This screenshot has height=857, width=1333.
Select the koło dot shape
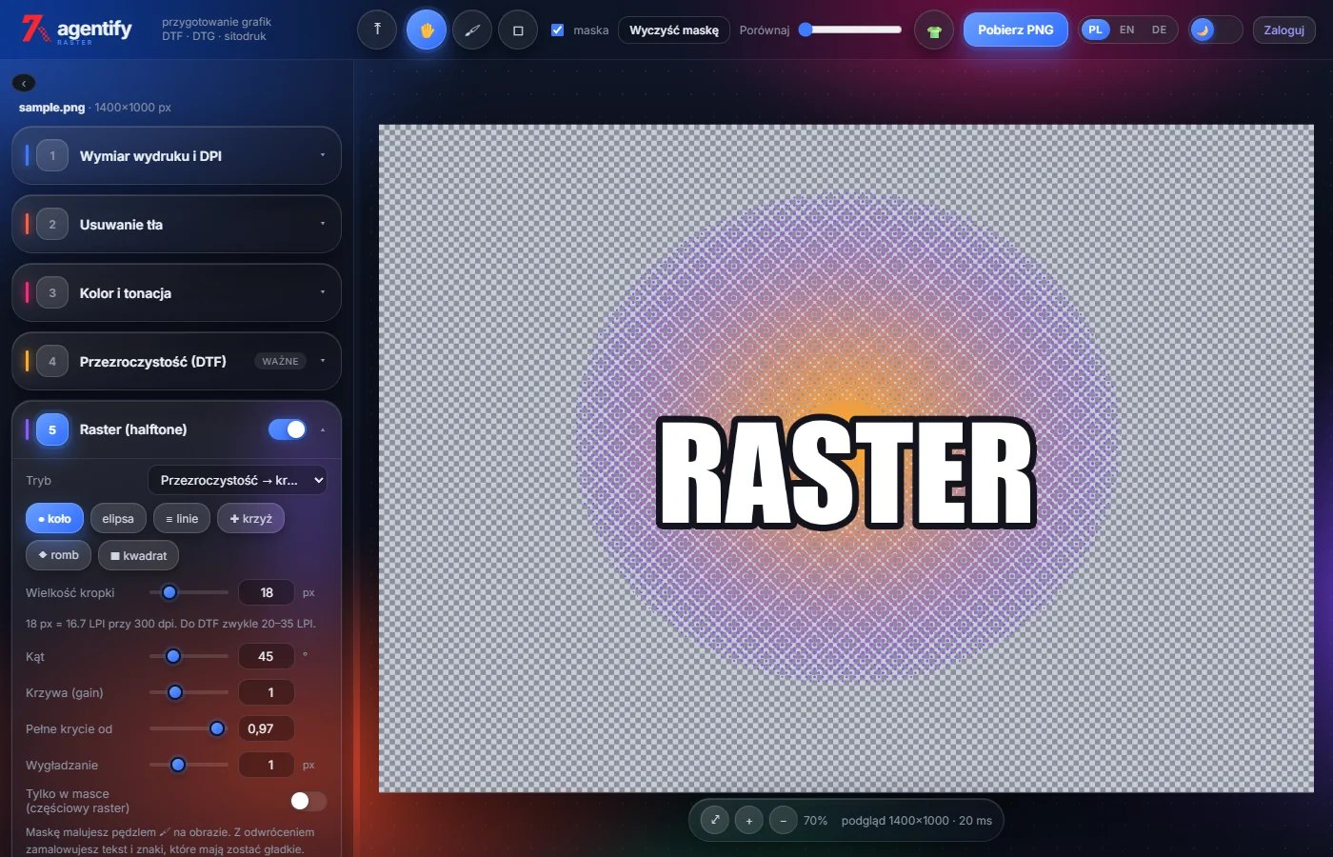54,518
